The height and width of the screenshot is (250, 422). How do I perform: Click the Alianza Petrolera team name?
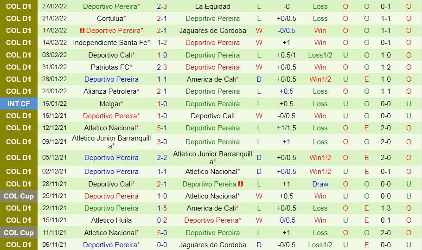pos(110,91)
